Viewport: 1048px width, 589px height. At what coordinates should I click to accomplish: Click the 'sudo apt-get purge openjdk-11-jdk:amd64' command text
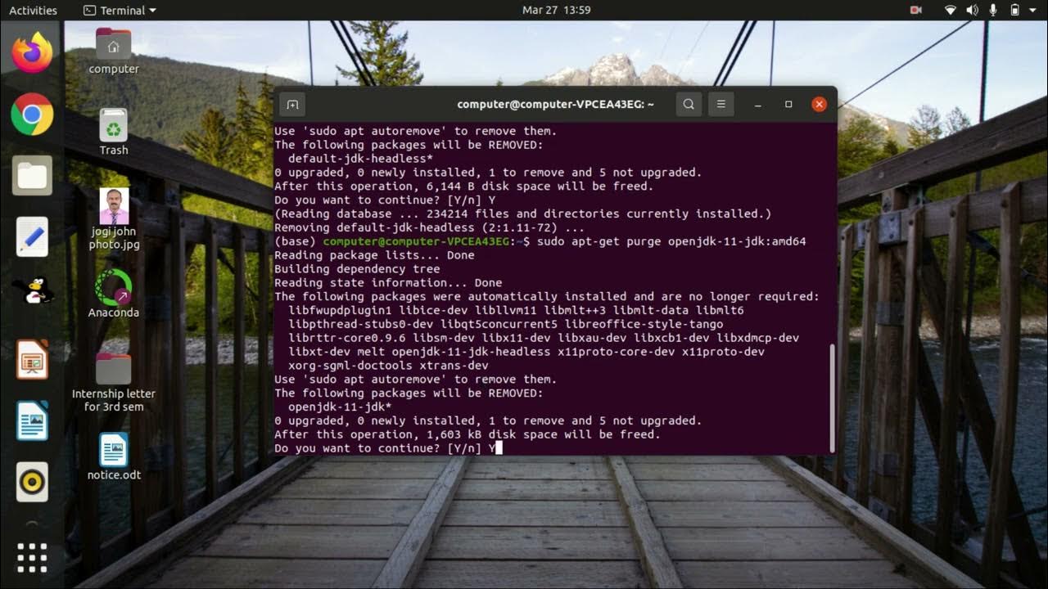(x=671, y=241)
